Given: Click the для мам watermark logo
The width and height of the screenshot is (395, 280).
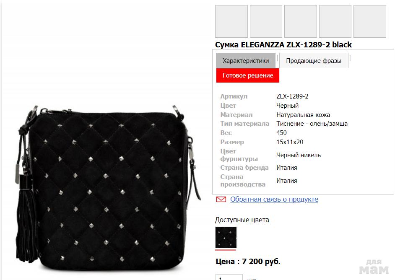Looking at the screenshot, I should [x=374, y=267].
